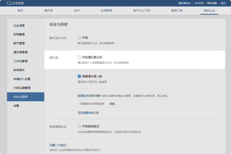Open 工作台管理 in the sidebar
The image size is (231, 154).
[20, 61]
